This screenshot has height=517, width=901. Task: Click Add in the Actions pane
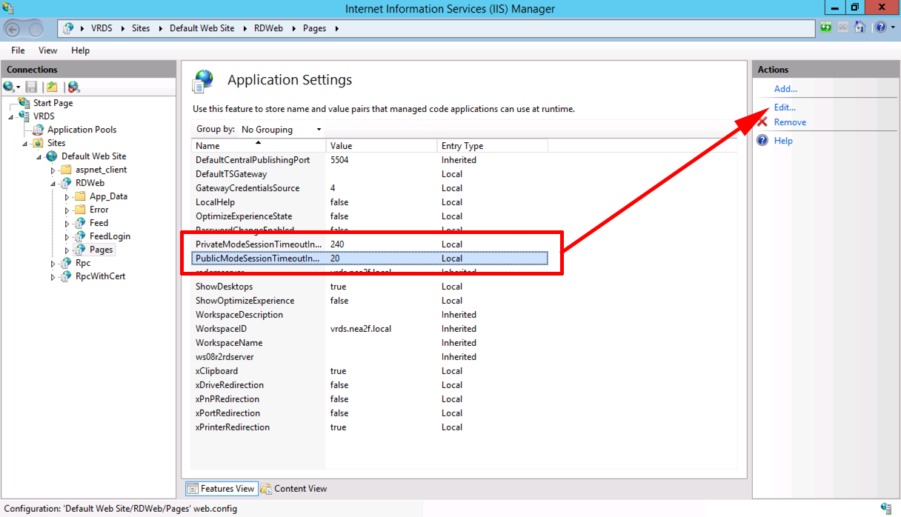point(785,88)
